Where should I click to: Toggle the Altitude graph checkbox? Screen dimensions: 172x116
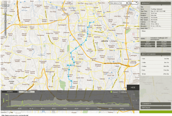point(120,92)
